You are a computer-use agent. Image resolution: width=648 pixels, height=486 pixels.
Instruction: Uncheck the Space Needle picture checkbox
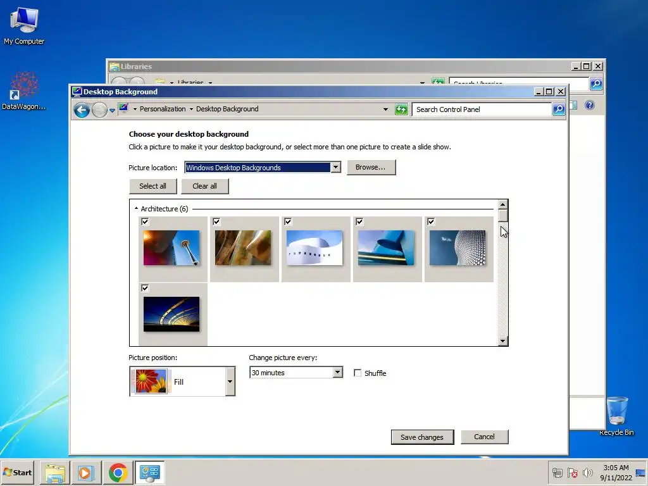[x=145, y=221]
